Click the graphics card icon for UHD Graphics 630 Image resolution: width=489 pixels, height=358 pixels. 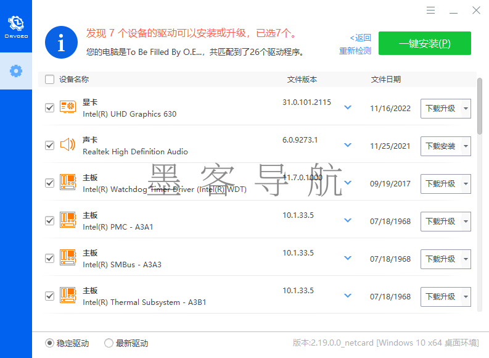tap(68, 107)
